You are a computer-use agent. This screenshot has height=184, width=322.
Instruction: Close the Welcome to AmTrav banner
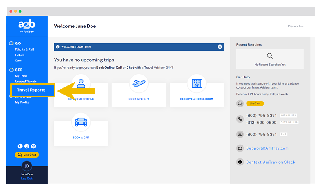(220, 47)
